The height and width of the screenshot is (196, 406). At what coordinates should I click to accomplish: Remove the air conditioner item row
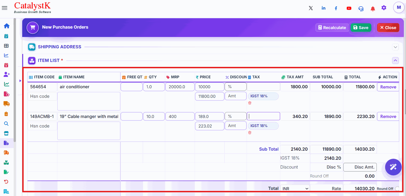[388, 87]
